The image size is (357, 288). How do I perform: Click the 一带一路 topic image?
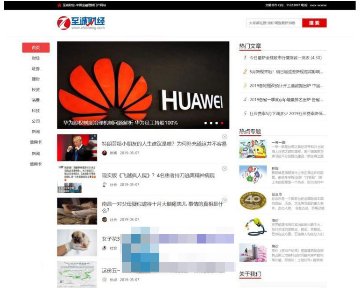tap(253, 149)
